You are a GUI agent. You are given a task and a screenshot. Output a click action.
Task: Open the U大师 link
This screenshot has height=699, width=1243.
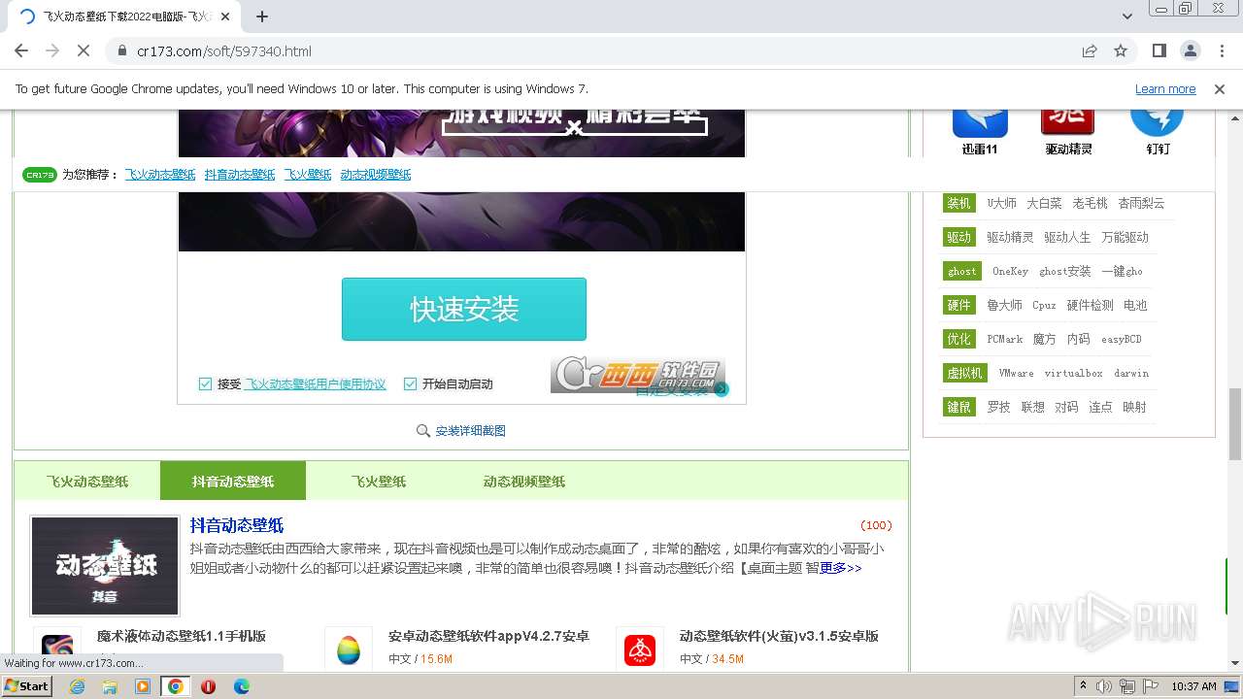(x=1001, y=203)
